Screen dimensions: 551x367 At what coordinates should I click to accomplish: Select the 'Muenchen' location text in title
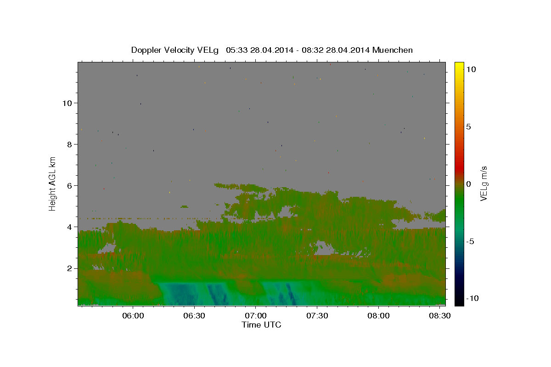393,50
